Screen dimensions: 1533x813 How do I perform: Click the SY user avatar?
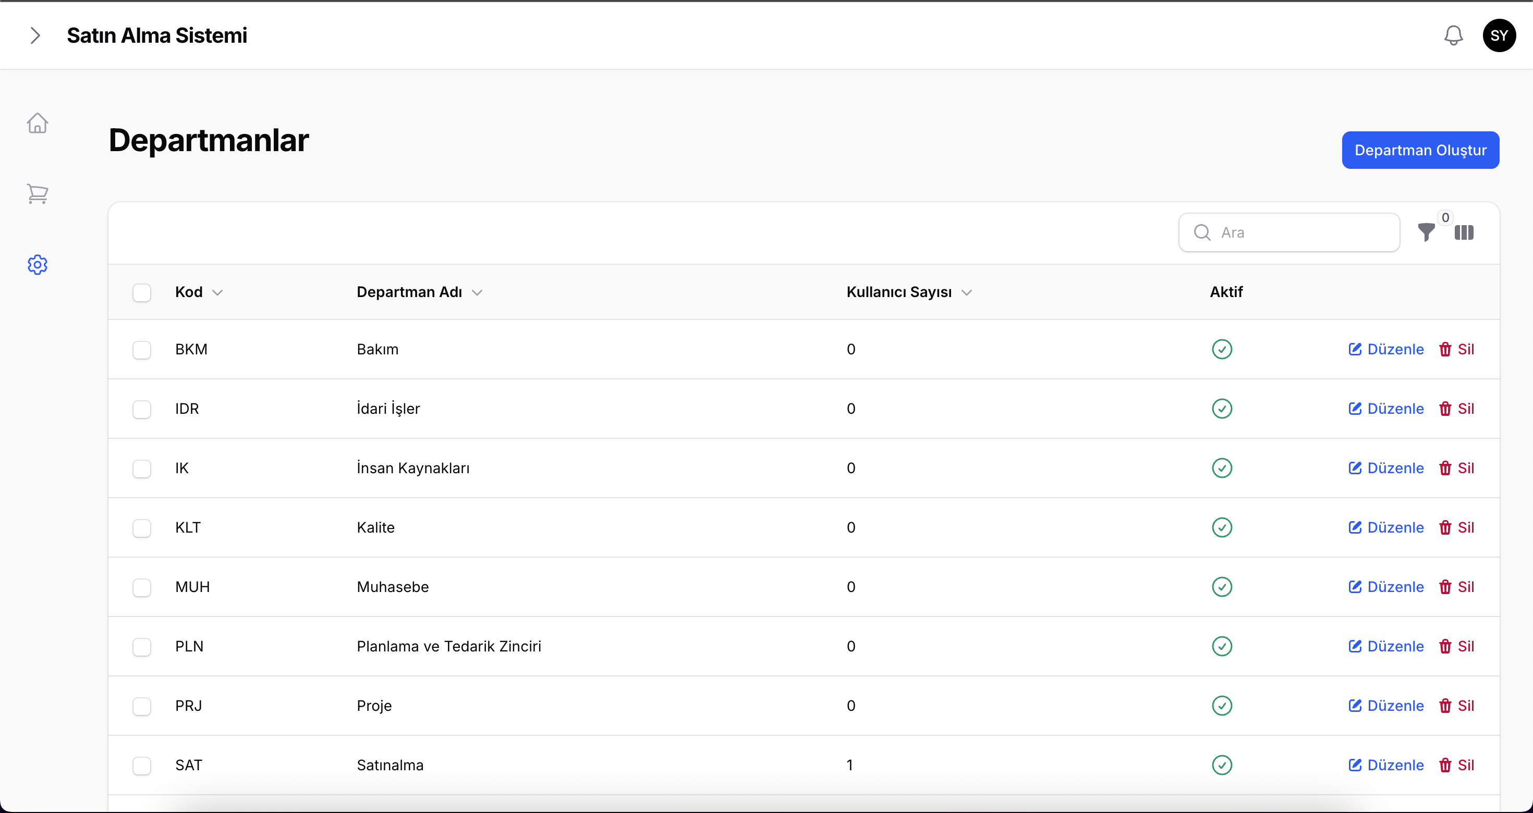click(1499, 35)
